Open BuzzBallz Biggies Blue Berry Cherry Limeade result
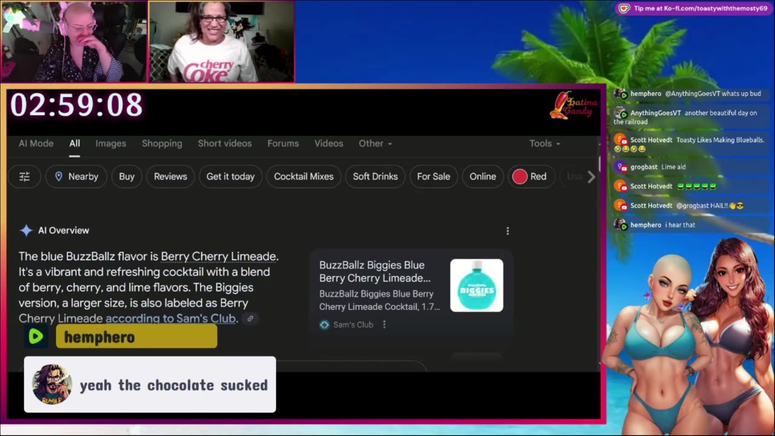 [x=375, y=272]
